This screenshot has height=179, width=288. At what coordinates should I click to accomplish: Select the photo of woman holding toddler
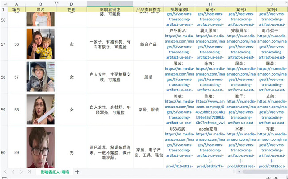tap(41, 44)
